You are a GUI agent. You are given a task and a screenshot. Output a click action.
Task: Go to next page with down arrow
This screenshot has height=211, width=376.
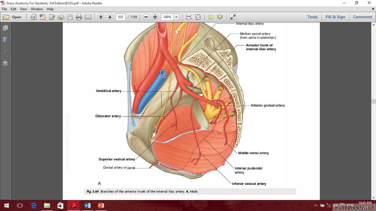[110, 17]
